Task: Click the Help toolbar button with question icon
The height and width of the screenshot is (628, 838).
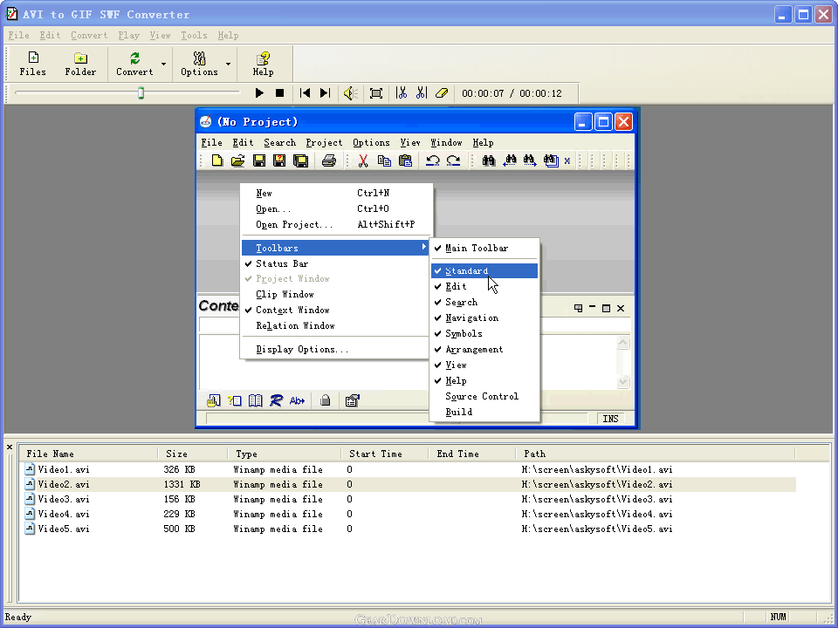Action: 263,64
